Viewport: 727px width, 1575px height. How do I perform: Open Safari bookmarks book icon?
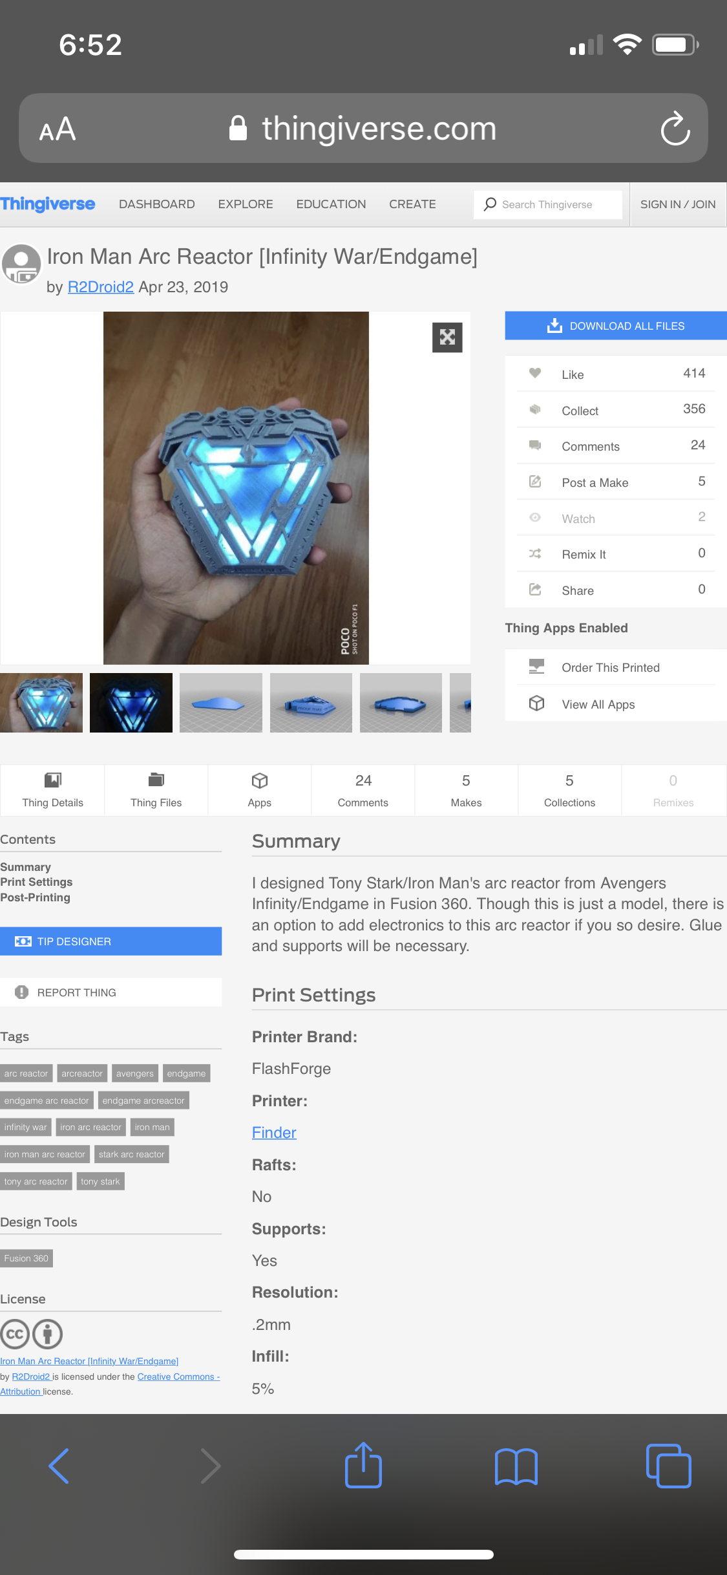[x=516, y=1466]
